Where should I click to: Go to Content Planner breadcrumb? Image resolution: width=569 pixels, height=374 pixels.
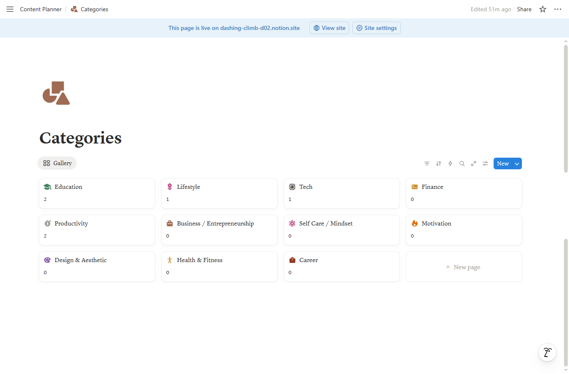pyautogui.click(x=41, y=9)
